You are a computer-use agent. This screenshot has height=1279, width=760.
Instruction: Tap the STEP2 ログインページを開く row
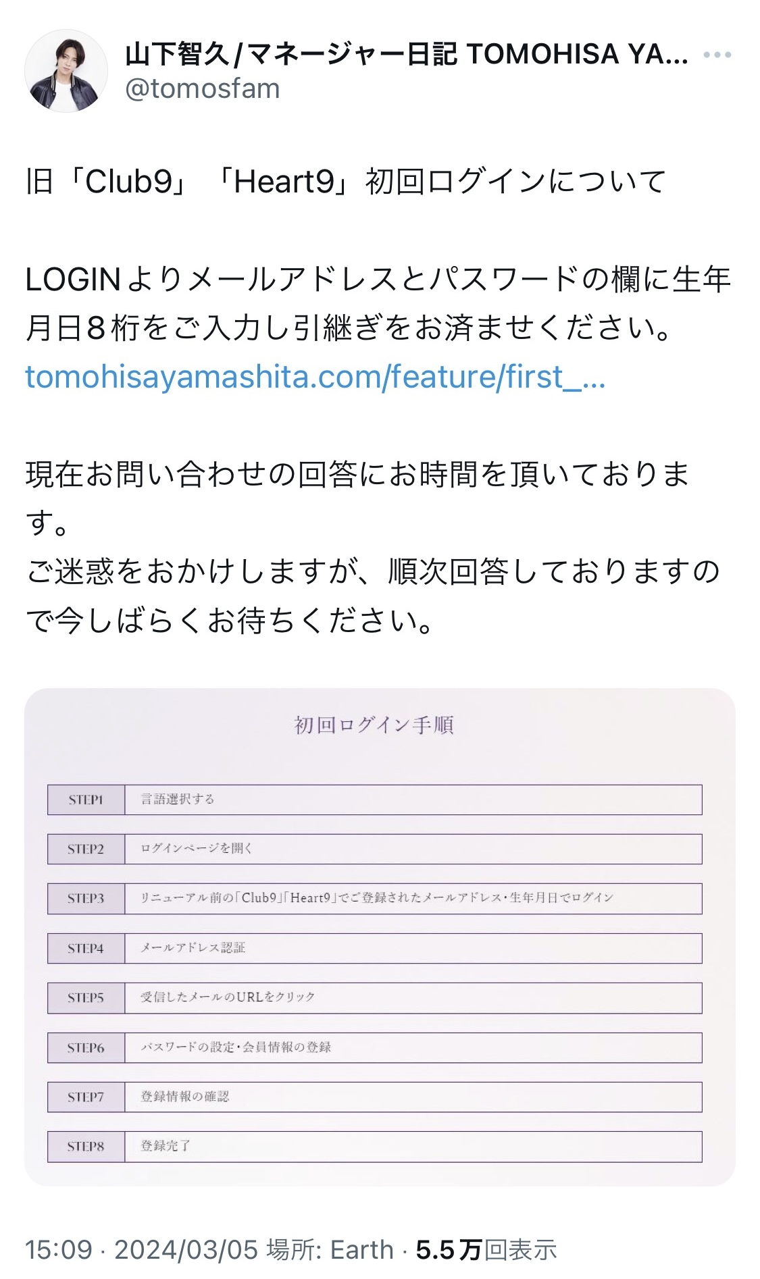pyautogui.click(x=375, y=849)
